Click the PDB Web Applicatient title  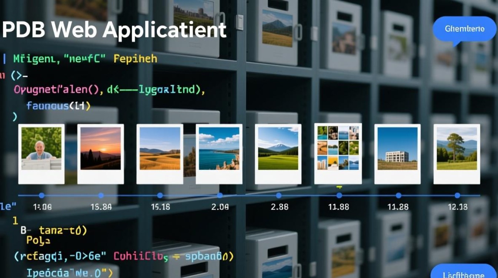(x=114, y=30)
